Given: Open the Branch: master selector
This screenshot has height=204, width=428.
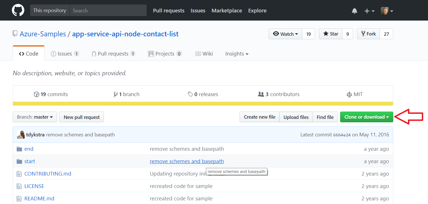Looking at the screenshot, I should click(35, 117).
